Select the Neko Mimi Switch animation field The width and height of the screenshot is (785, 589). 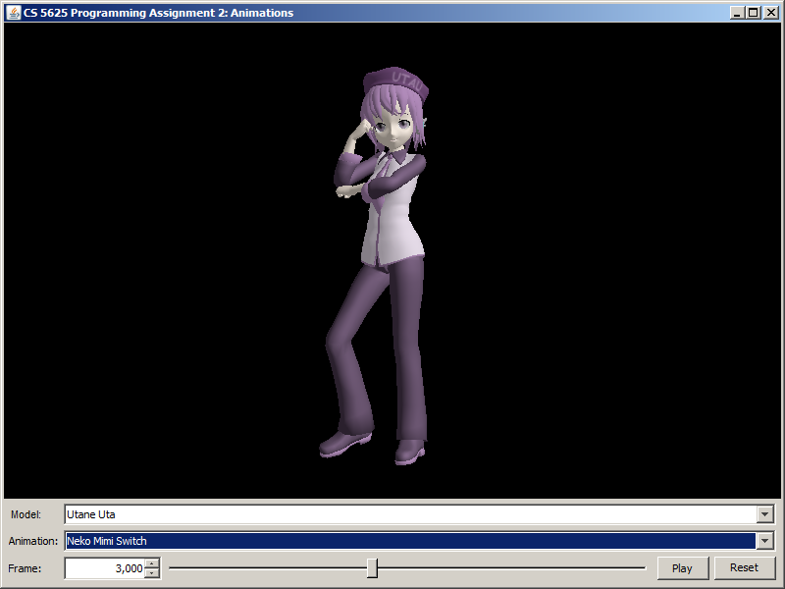pos(410,541)
